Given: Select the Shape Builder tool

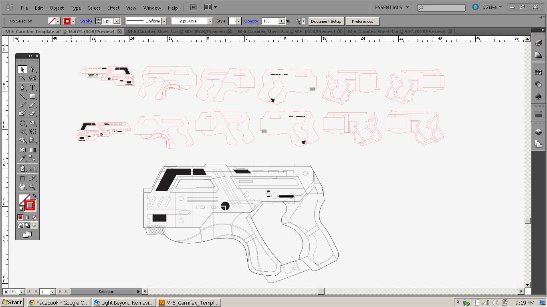Looking at the screenshot, I should (x=22, y=140).
